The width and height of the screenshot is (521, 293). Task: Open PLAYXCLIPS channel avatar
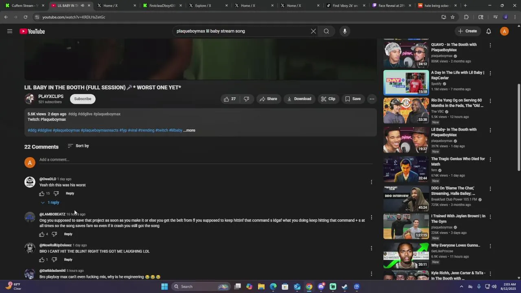[x=30, y=99]
